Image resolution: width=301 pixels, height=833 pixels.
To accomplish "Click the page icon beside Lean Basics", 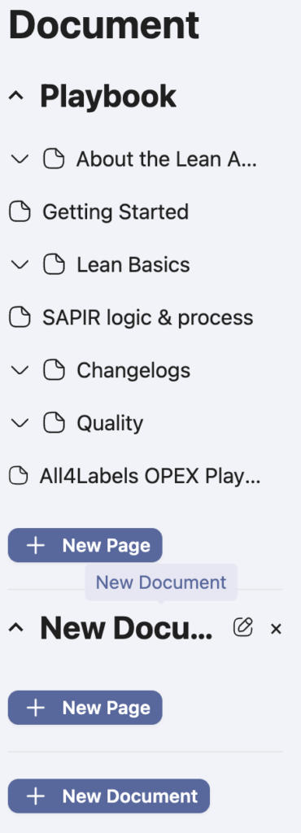I will (54, 264).
